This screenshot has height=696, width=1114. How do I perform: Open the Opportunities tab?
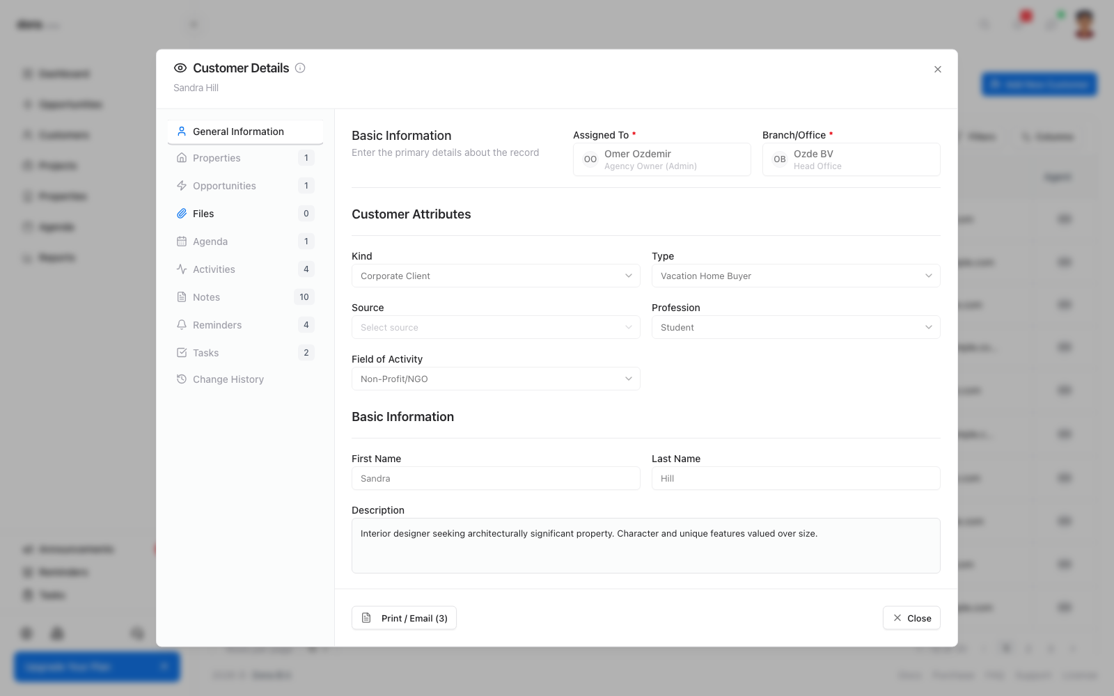click(245, 186)
